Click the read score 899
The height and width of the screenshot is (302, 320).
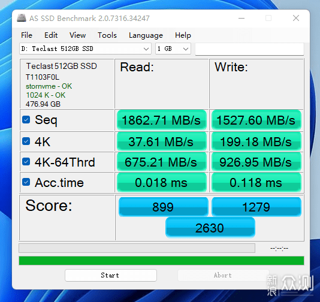pyautogui.click(x=163, y=207)
